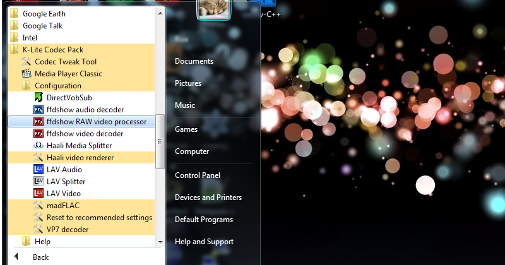Open the Google Earth folder icon
505x265 pixels.
(15, 14)
